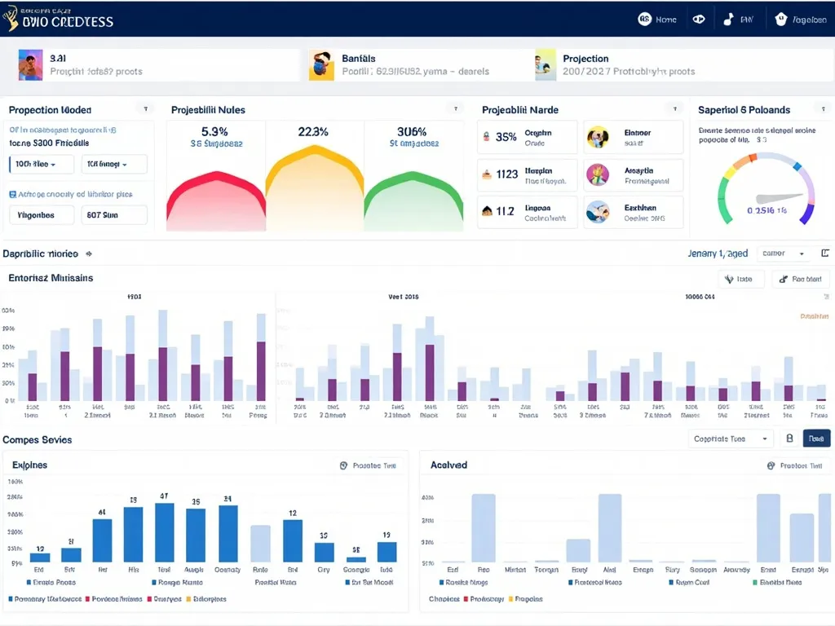Click the 11.2 Lngoan card icon
The width and height of the screenshot is (835, 626).
pyautogui.click(x=487, y=211)
